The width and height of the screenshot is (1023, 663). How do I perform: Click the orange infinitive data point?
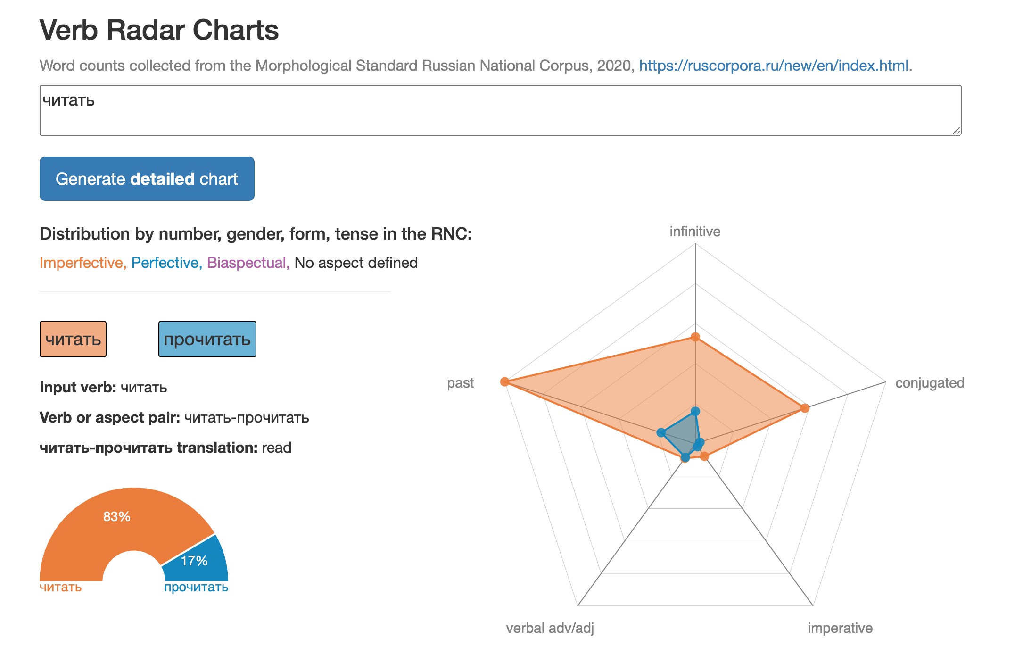[695, 337]
